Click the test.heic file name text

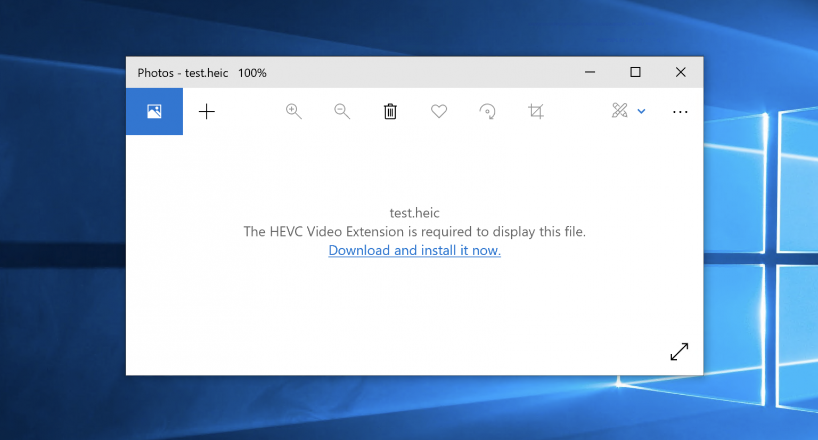click(415, 213)
